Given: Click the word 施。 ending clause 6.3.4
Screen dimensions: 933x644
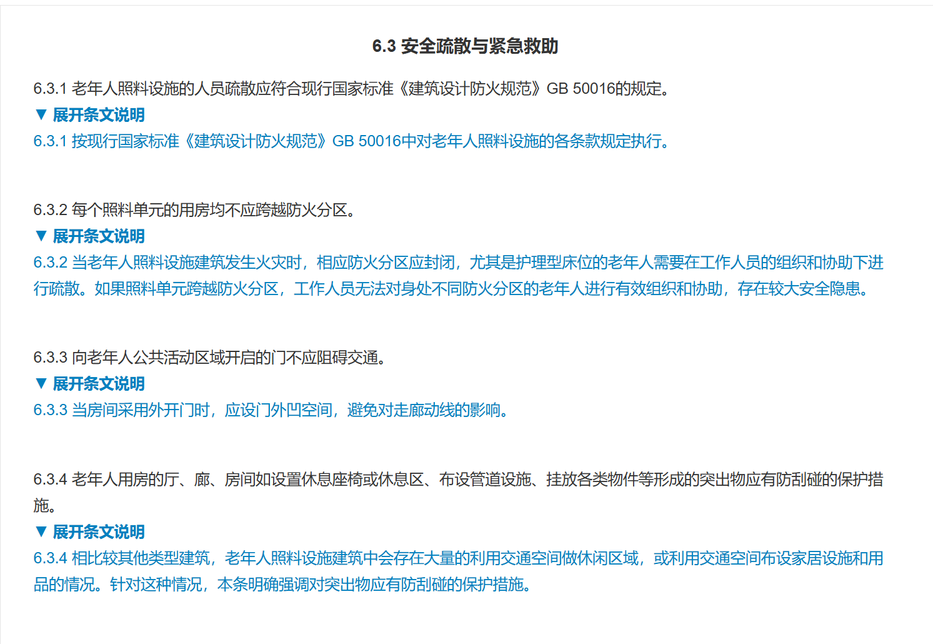Looking at the screenshot, I should tap(45, 505).
